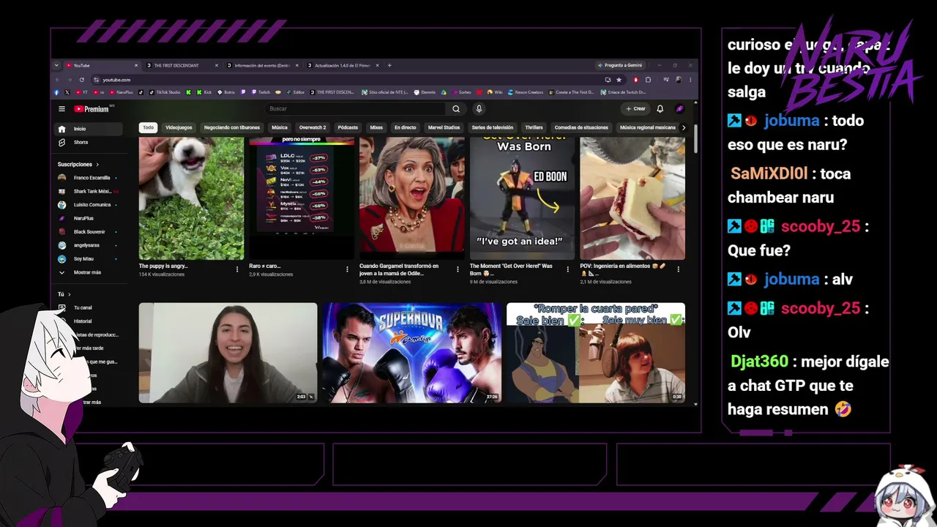The width and height of the screenshot is (937, 527).
Task: Open the Wiki bookmark
Action: [x=495, y=92]
